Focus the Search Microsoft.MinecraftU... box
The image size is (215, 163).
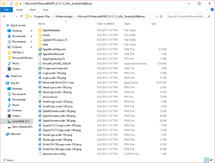tap(189, 17)
